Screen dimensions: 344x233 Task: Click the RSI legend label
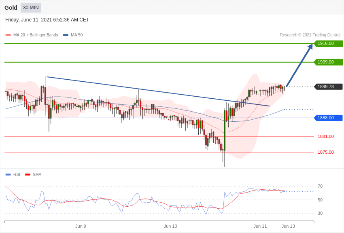17,174
